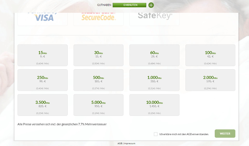Select the 1.000 Min package tile
The image size is (249, 146).
point(154,80)
